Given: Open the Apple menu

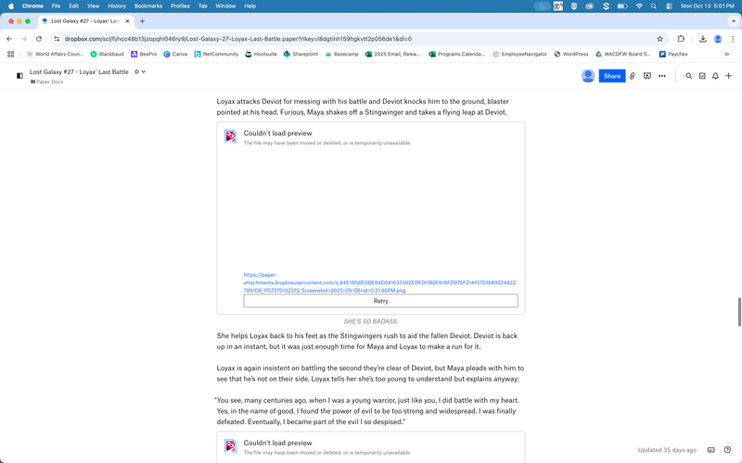Looking at the screenshot, I should tap(11, 6).
